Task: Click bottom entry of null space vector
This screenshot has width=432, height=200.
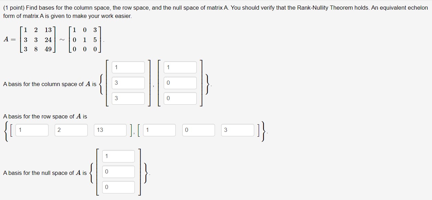Action: click(x=118, y=187)
